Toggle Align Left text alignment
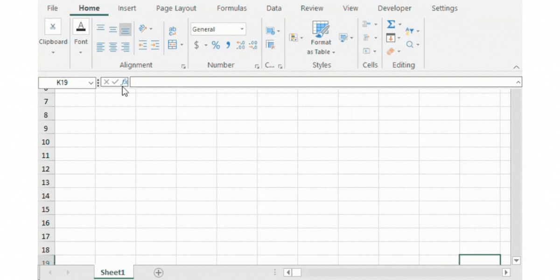Screen dimensions: 560x280 pos(101,46)
